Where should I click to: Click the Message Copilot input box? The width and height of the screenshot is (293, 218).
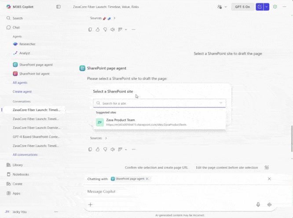(179, 192)
